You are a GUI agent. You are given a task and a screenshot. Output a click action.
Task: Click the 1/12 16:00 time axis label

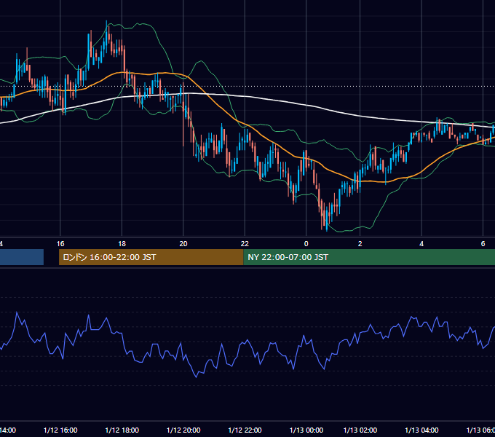[x=60, y=430]
